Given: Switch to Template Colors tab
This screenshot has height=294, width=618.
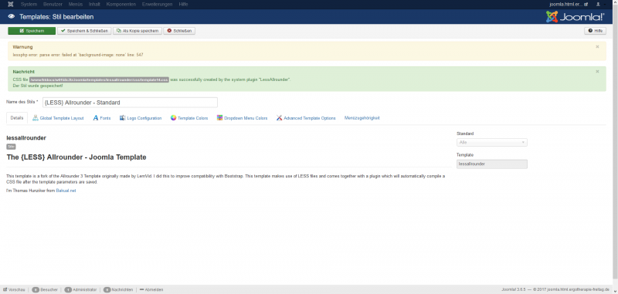Looking at the screenshot, I should point(189,118).
